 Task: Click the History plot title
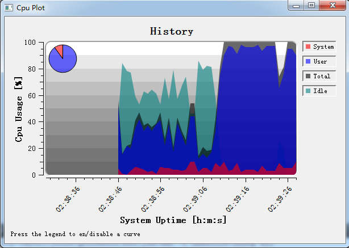[x=172, y=31]
